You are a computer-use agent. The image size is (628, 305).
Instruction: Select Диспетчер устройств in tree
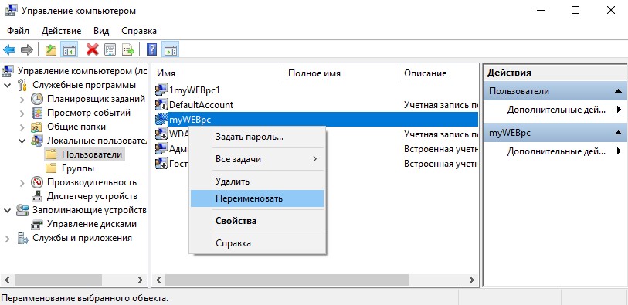92,196
